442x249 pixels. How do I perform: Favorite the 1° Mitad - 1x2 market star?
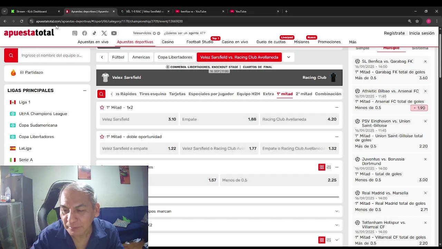(x=102, y=108)
